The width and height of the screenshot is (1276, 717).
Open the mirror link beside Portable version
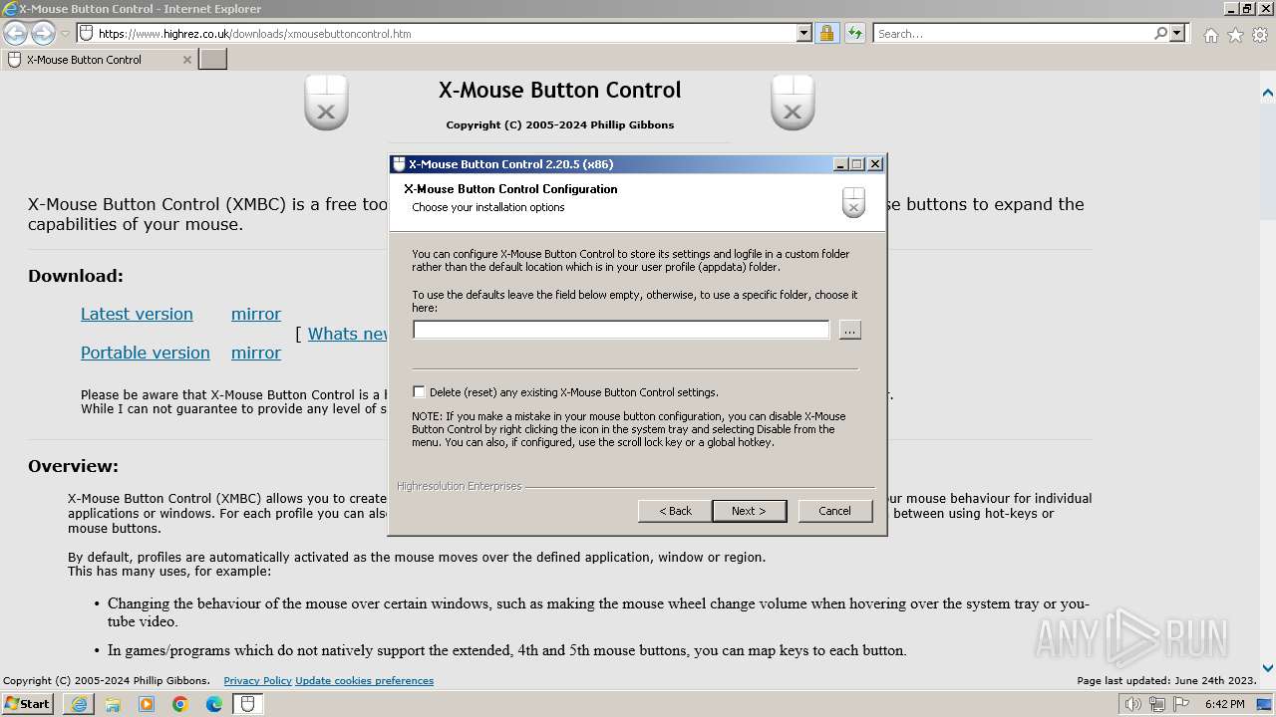[x=256, y=353]
